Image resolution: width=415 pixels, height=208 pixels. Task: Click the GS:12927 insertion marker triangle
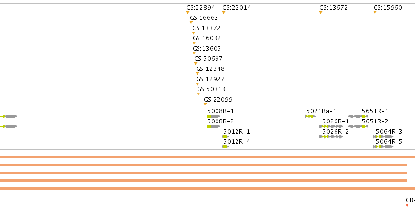(198, 84)
